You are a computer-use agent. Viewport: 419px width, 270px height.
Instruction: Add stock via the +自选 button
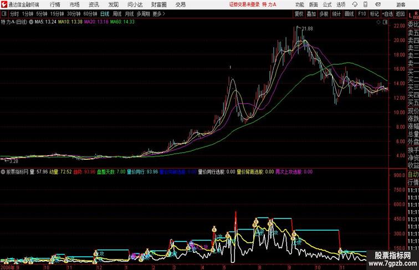387,14
